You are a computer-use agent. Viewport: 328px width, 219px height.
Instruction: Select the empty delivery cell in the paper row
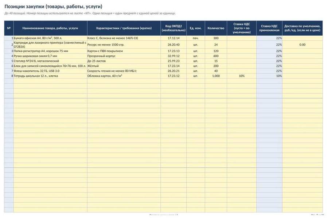pyautogui.click(x=302, y=38)
